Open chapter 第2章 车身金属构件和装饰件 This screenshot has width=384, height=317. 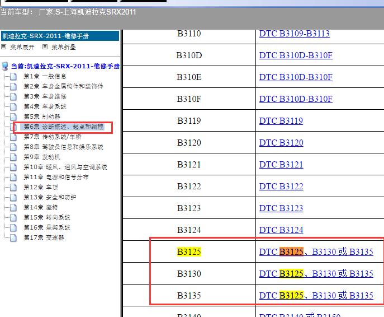click(63, 86)
